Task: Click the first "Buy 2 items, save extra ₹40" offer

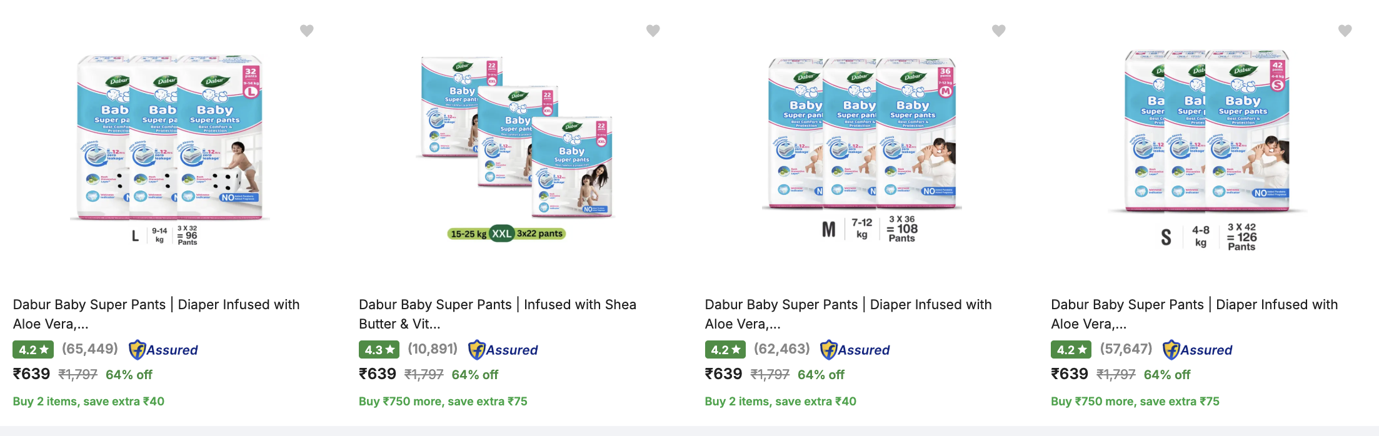Action: [x=89, y=402]
